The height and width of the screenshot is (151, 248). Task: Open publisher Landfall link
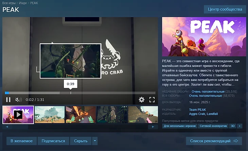212,114
